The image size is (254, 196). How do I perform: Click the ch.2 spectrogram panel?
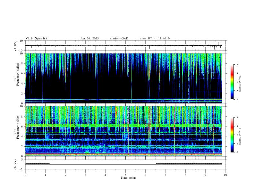pyautogui.click(x=123, y=131)
